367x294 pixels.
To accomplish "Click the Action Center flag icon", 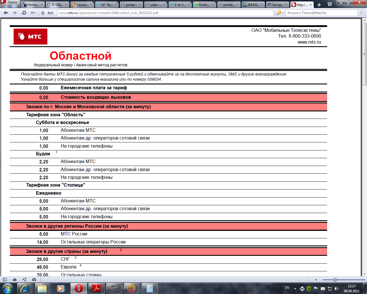I will point(316,289).
